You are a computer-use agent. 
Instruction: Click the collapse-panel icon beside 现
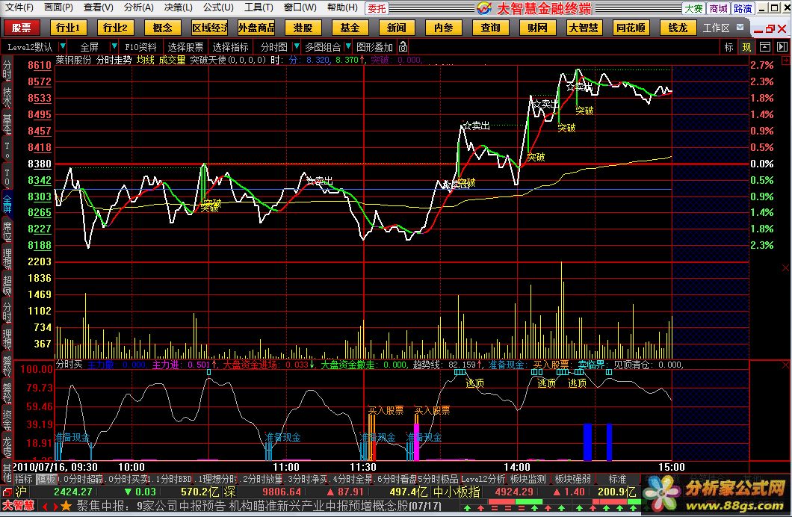click(x=764, y=47)
